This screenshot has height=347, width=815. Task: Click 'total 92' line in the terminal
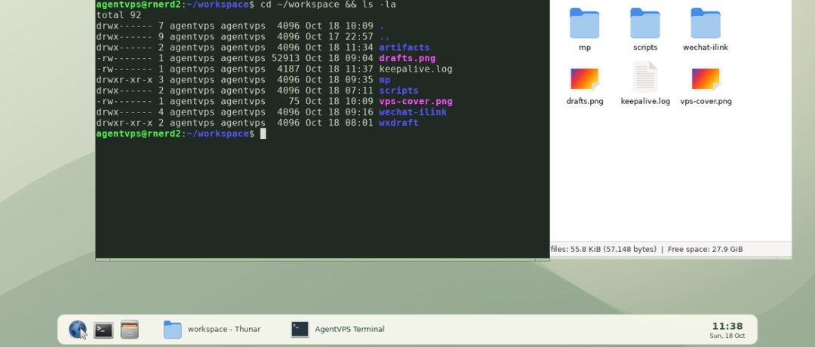pos(118,15)
